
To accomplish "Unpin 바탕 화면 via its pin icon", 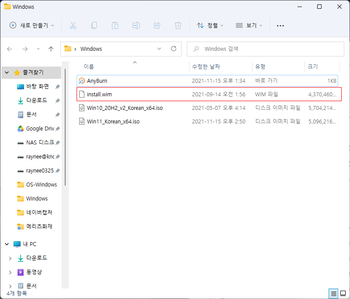I will 58,87.
